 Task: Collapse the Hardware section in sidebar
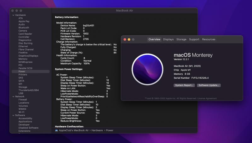click(13, 15)
